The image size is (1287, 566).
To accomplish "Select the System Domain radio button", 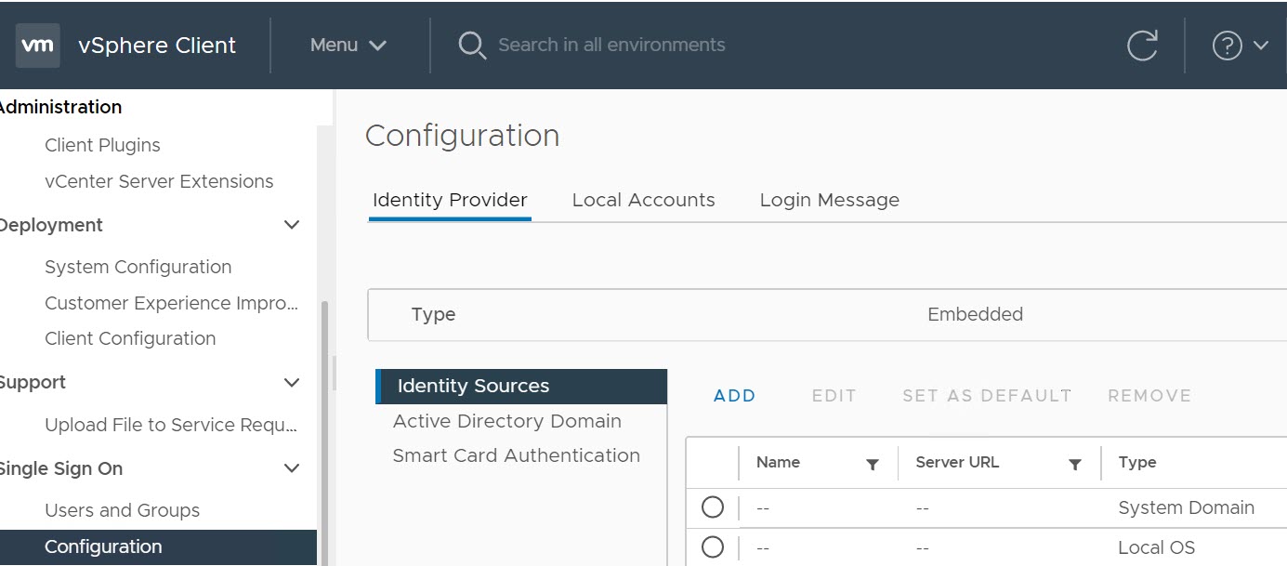I will click(713, 507).
